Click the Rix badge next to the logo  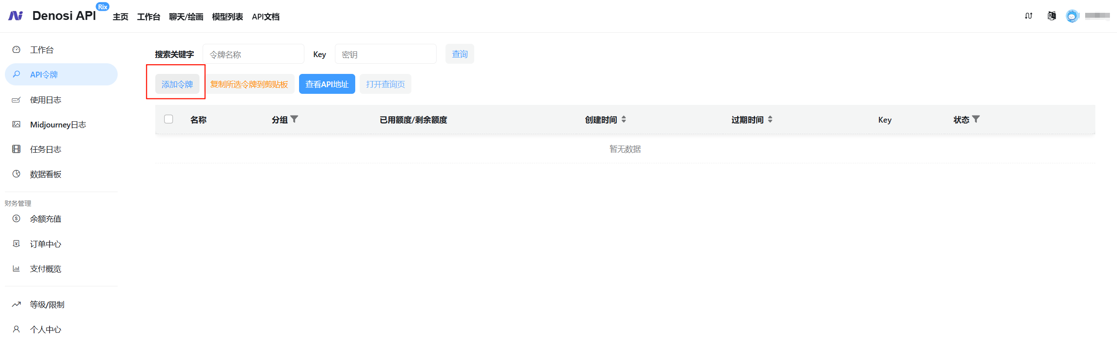coord(103,7)
